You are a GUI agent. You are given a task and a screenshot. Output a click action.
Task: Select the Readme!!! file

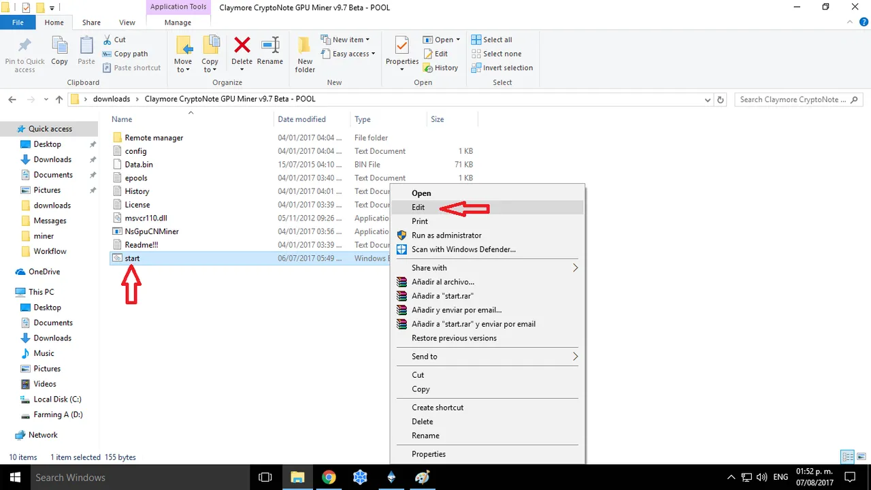point(141,245)
